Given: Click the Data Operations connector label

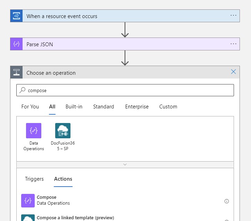Looking at the screenshot, I should point(34,146).
